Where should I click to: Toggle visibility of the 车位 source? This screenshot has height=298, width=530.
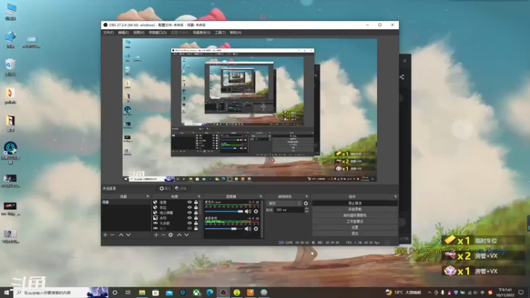click(189, 207)
